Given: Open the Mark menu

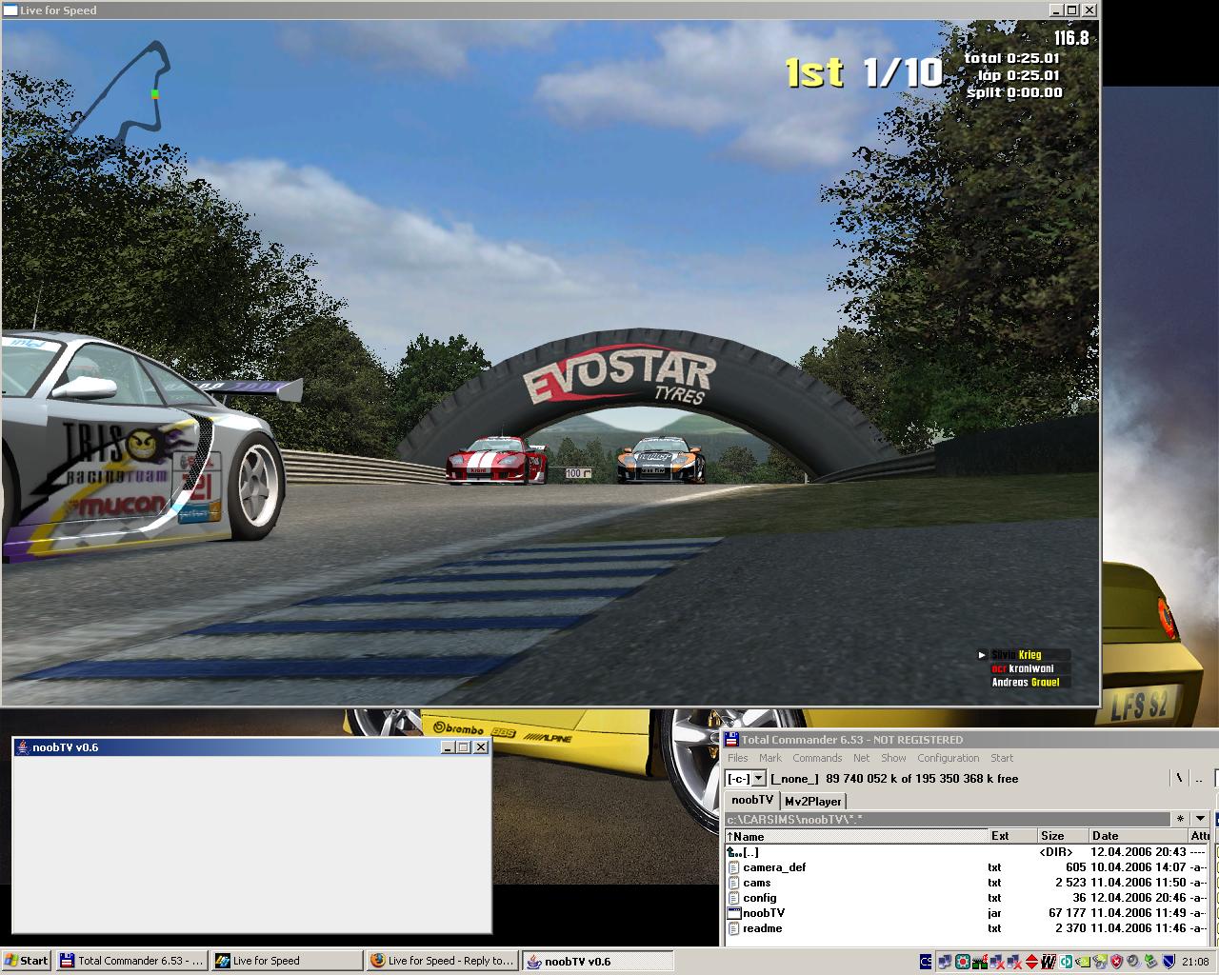Looking at the screenshot, I should point(770,758).
